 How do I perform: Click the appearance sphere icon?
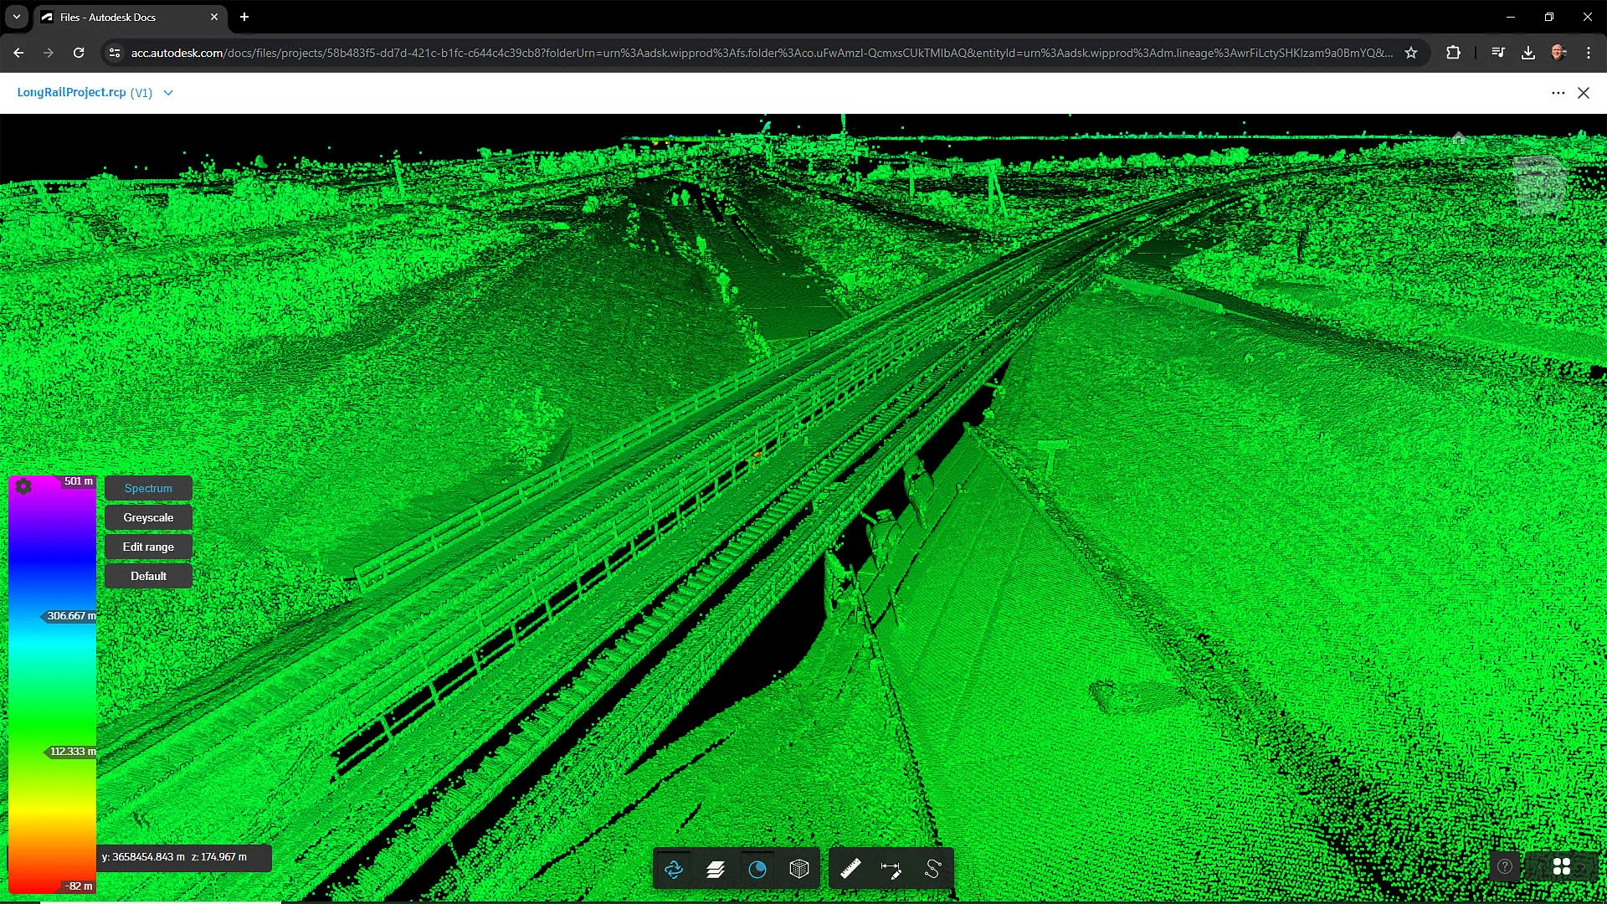[x=757, y=869]
